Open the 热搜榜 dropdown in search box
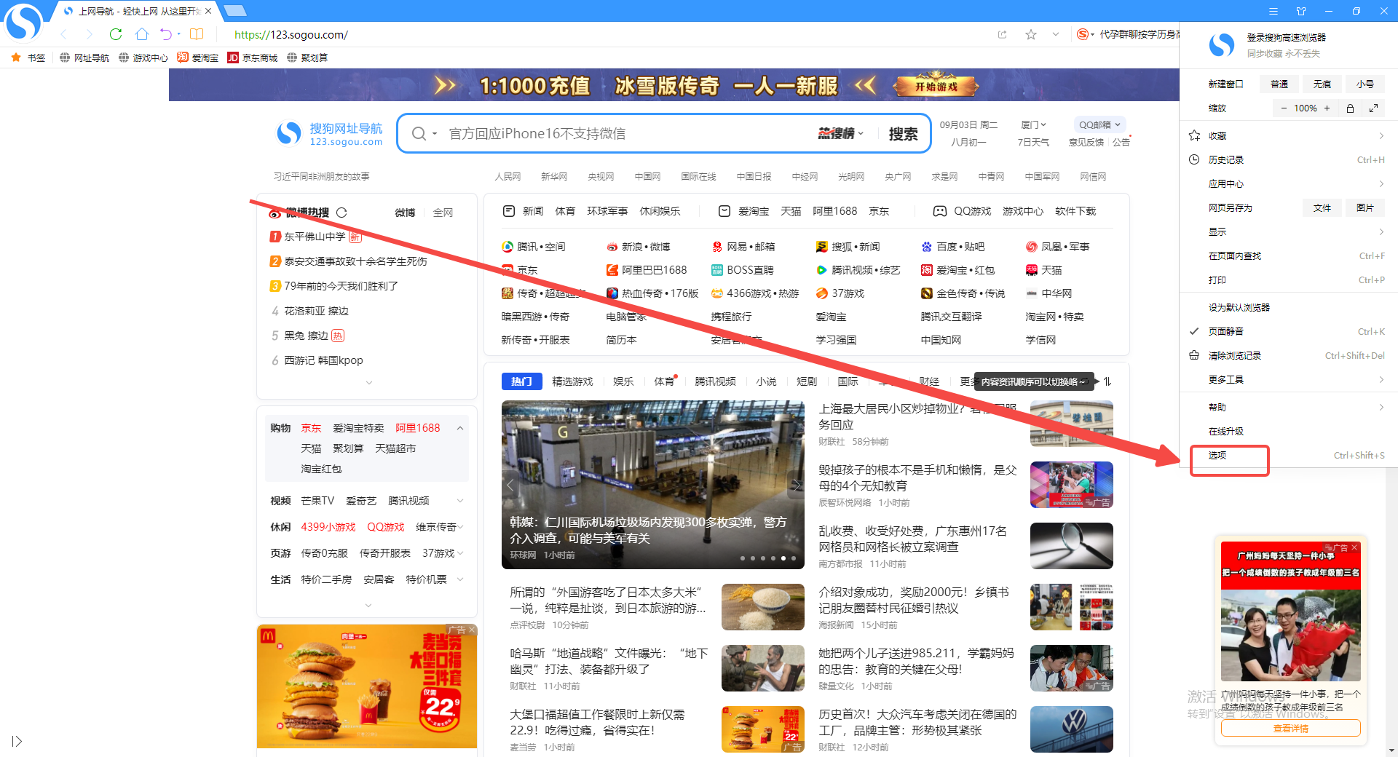Image resolution: width=1398 pixels, height=757 pixels. click(841, 133)
